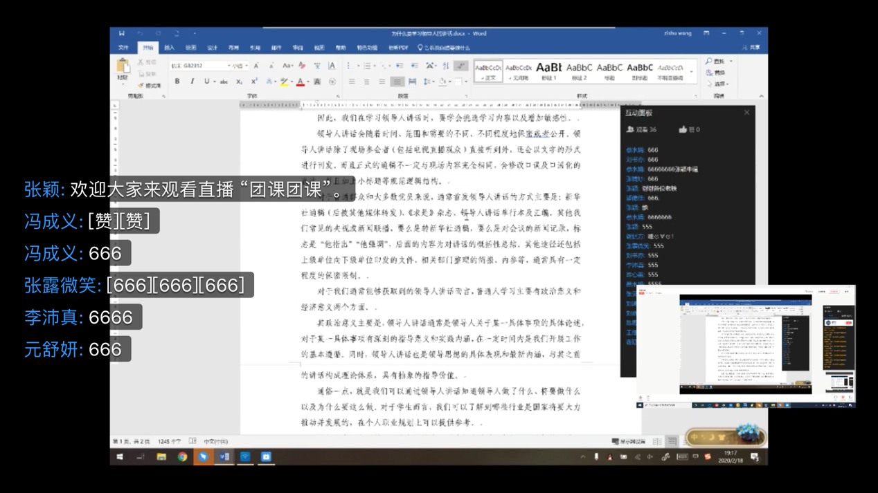878x493 pixels.
Task: Toggle bold formatting in the ribbon
Action: 177,82
